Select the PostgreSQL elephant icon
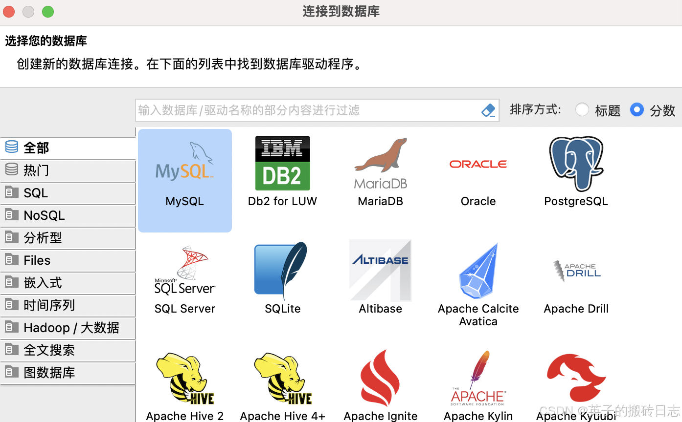Screen dimensions: 682x422 576,163
